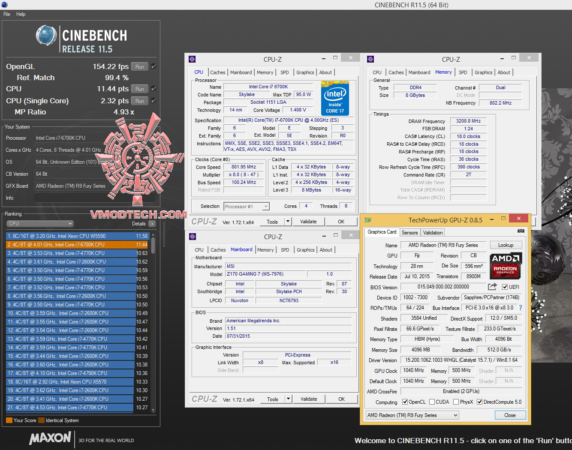Viewport: 572px width, 450px height.
Task: Toggle the PhysX checkbox in GPU-Z
Action: (x=456, y=402)
